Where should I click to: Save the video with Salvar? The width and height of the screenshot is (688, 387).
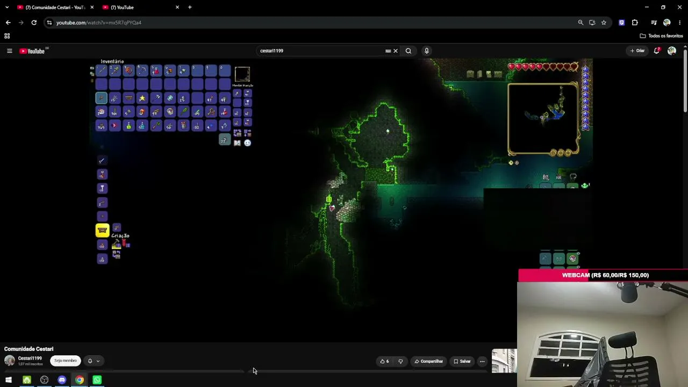point(462,361)
